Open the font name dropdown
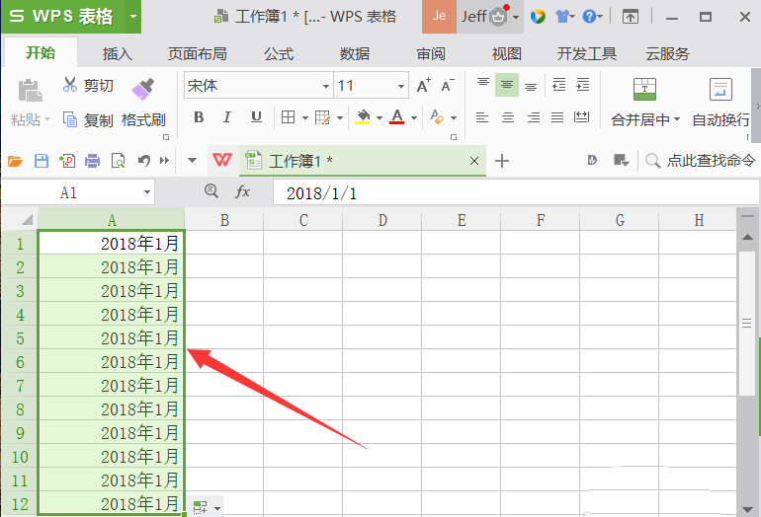 tap(325, 86)
